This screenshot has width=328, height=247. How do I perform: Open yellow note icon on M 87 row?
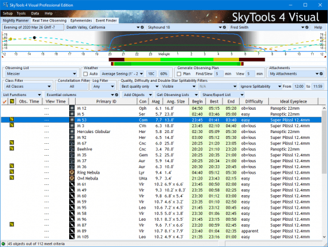12,224
